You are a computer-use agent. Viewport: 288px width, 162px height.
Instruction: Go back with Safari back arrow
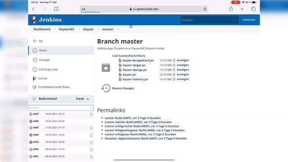(33, 9)
